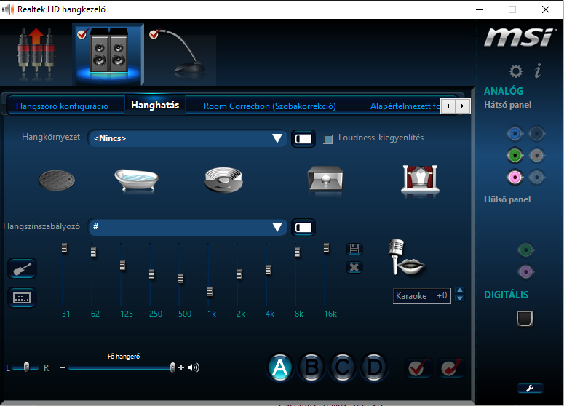
Task: Save equalizer preset with floppy icon
Action: click(x=354, y=249)
